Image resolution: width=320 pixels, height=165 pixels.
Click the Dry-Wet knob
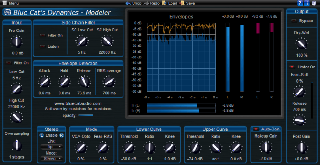click(x=301, y=44)
